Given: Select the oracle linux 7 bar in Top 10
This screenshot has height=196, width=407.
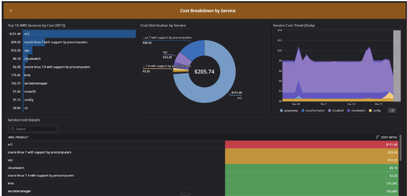Looking at the screenshot, I should pos(34,42).
